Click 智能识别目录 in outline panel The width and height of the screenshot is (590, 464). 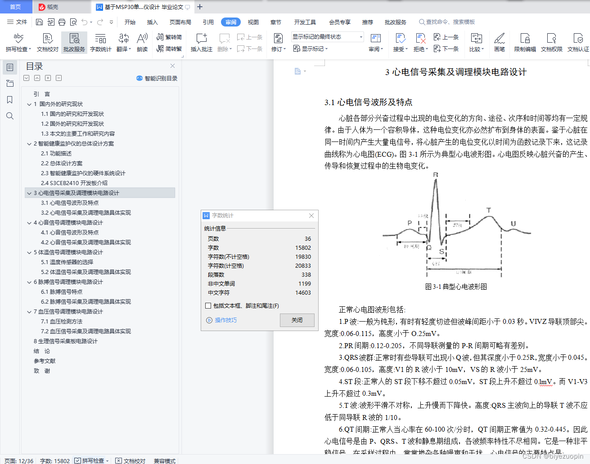click(157, 78)
